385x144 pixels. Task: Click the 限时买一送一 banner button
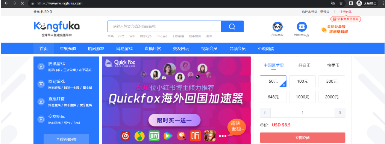(x=174, y=120)
